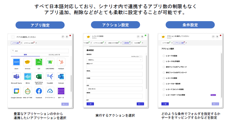This screenshot has height=122, width=231.
Task: Select the レコードの追加 radio option
Action: (x=164, y=56)
